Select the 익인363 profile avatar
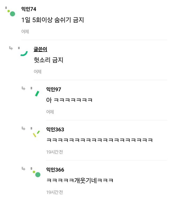This screenshot has height=200, width=171. 36,133
